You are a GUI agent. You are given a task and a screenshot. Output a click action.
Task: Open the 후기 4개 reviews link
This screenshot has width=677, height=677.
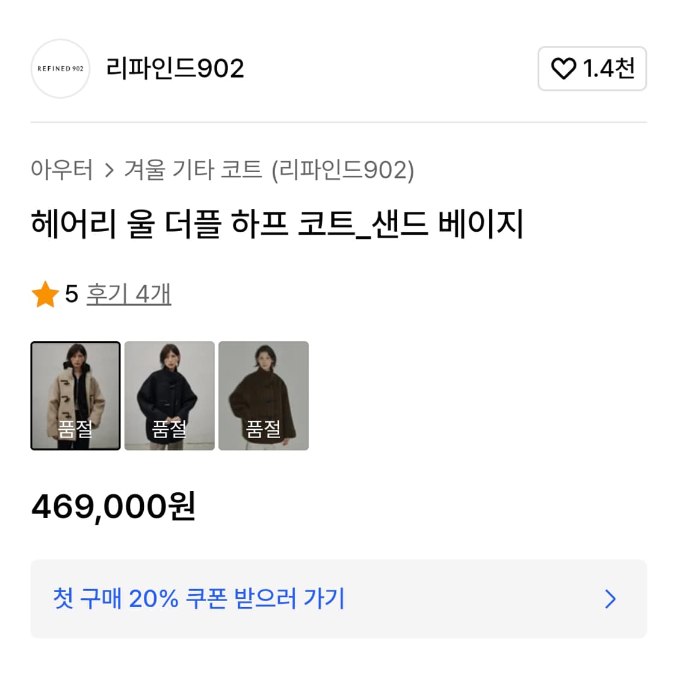tap(128, 295)
